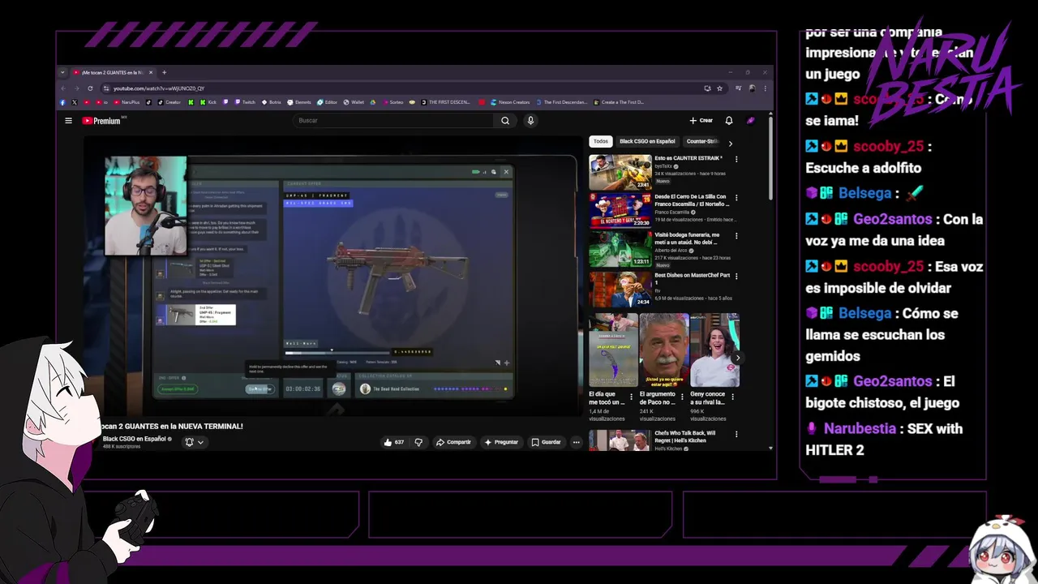Open the Elements bookmark
Screen dimensions: 1038x584
299,102
